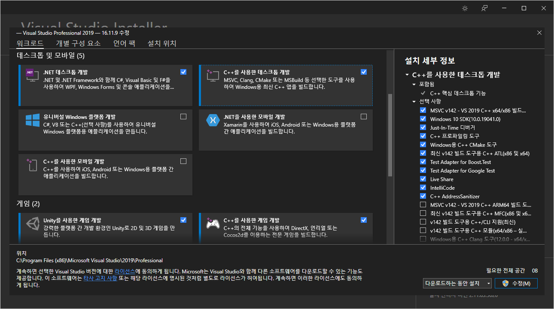Click the C++ 핵심 데스크톱 기능 item

pos(458,93)
